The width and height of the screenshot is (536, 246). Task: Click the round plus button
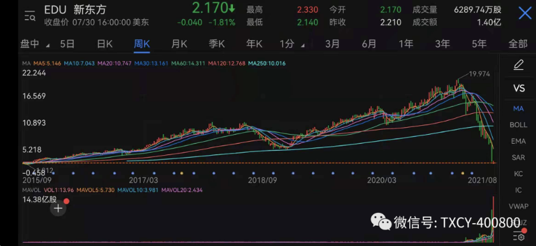click(x=58, y=208)
